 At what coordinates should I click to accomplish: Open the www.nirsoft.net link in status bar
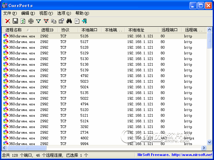point(192,155)
